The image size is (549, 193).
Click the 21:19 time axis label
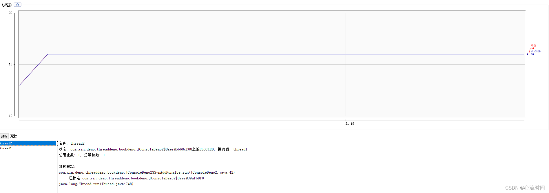(x=350, y=124)
